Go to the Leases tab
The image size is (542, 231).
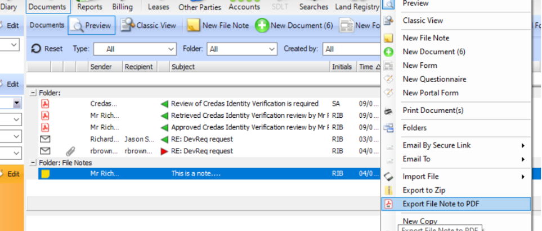tap(158, 7)
